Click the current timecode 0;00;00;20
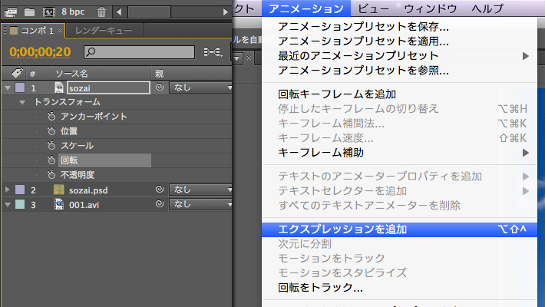 40,52
